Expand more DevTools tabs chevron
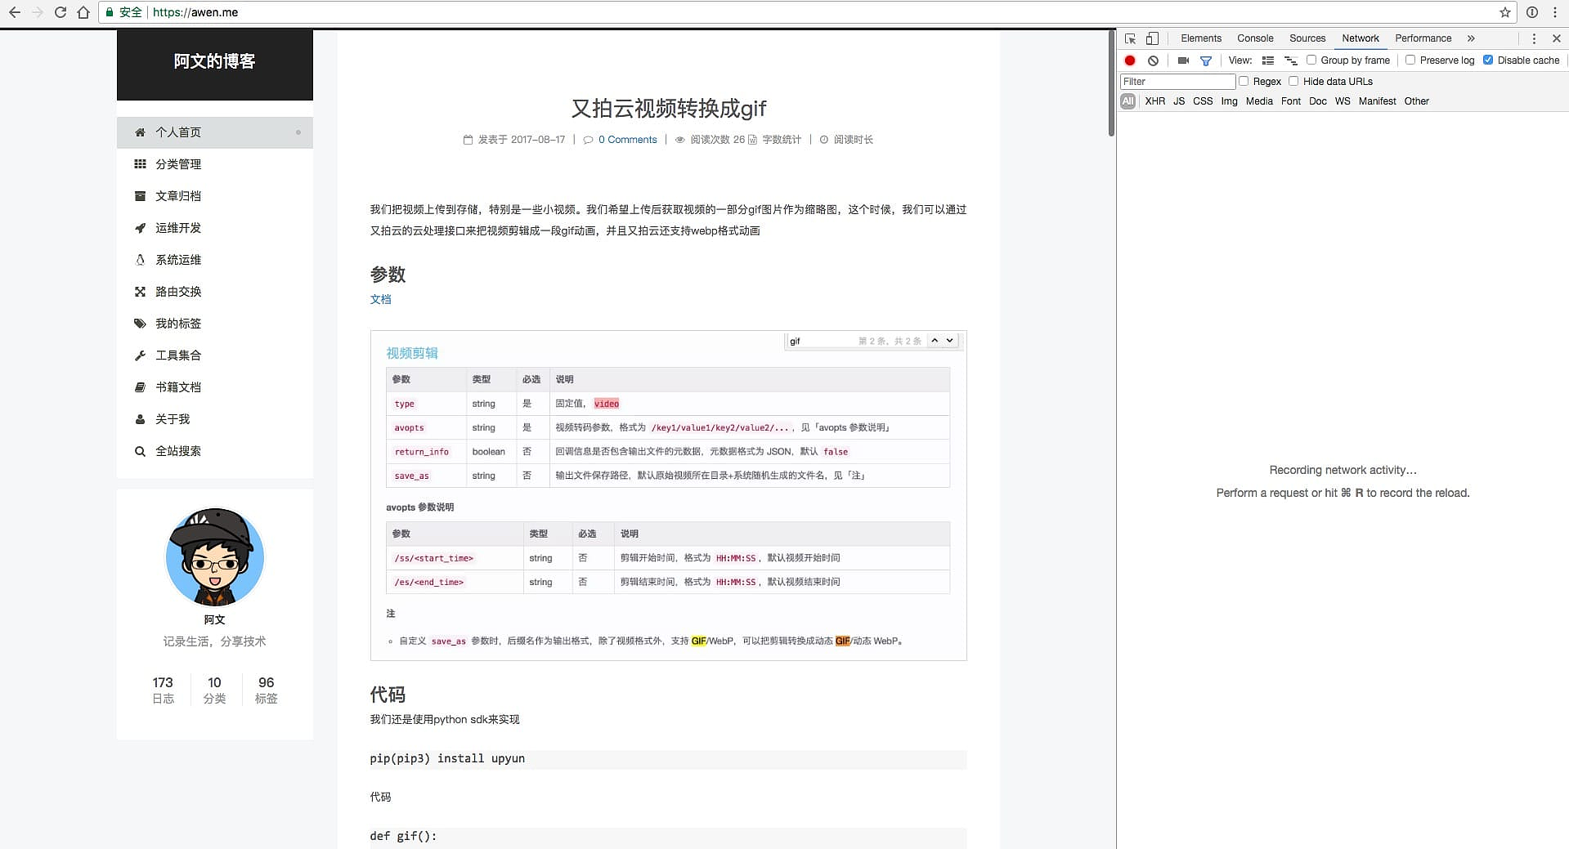The height and width of the screenshot is (849, 1569). click(x=1471, y=38)
